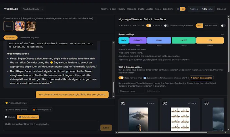Click the horizontal scrollbar right arrow
Viewport: 230px width, 137px height.
coord(226,132)
